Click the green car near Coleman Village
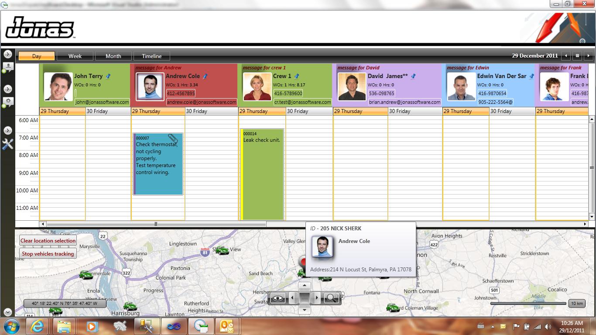Viewport: 596px width, 335px height. coord(393,308)
